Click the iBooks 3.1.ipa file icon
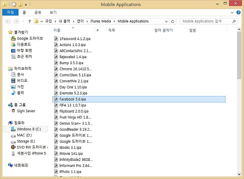This screenshot has width=244, height=179. pos(56,148)
